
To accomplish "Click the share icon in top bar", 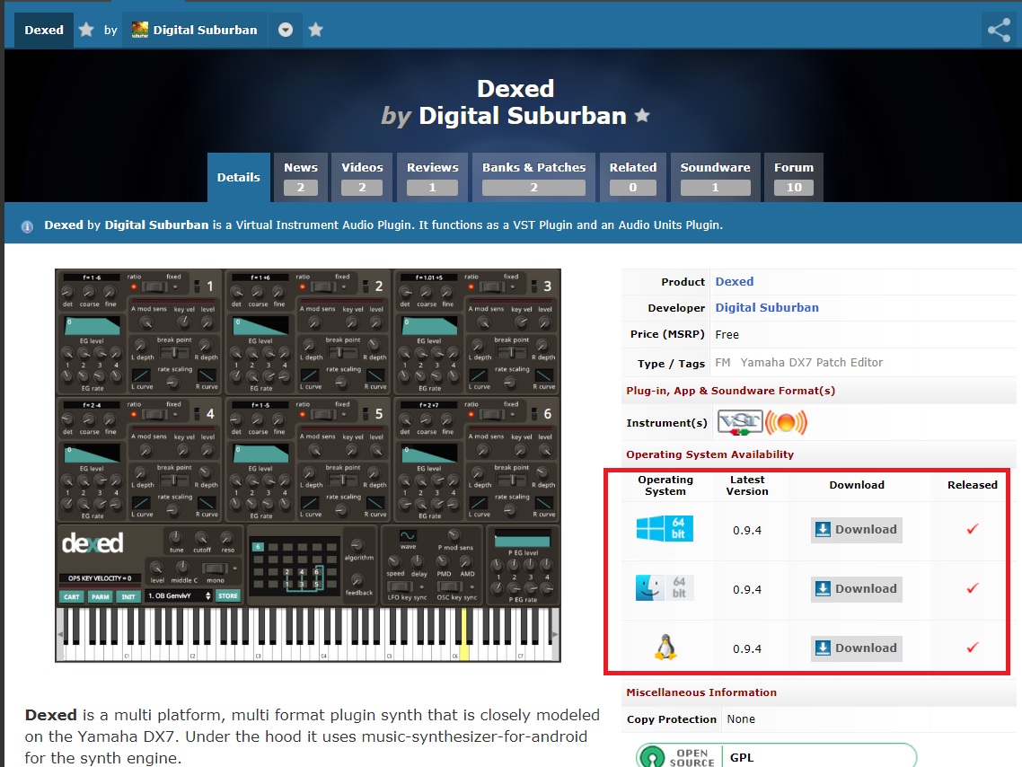I will pos(999,30).
